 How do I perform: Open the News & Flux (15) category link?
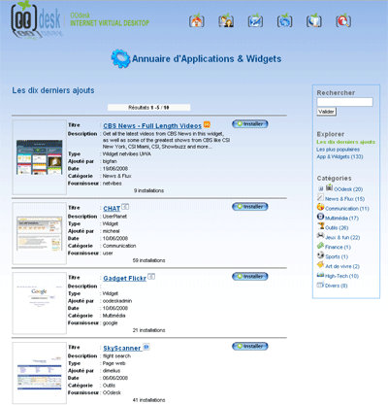(344, 199)
